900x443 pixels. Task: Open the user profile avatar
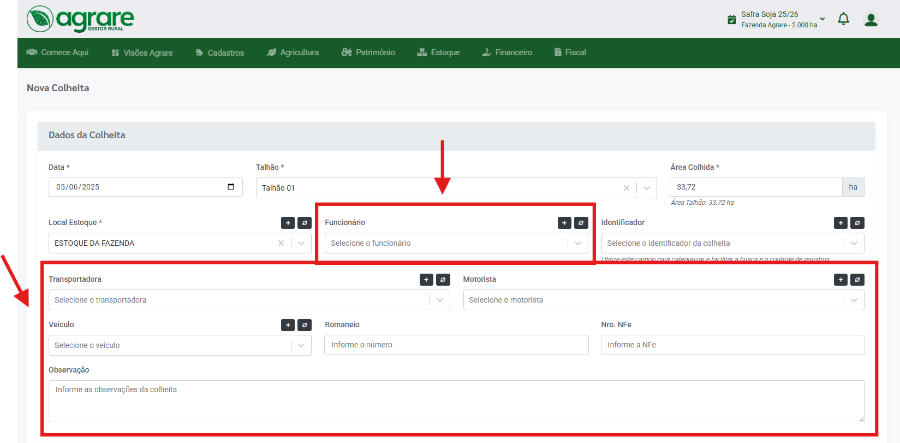pyautogui.click(x=871, y=20)
